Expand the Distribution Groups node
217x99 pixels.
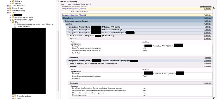8,6
